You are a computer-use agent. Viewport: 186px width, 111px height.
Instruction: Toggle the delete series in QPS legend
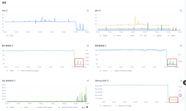[104, 36]
